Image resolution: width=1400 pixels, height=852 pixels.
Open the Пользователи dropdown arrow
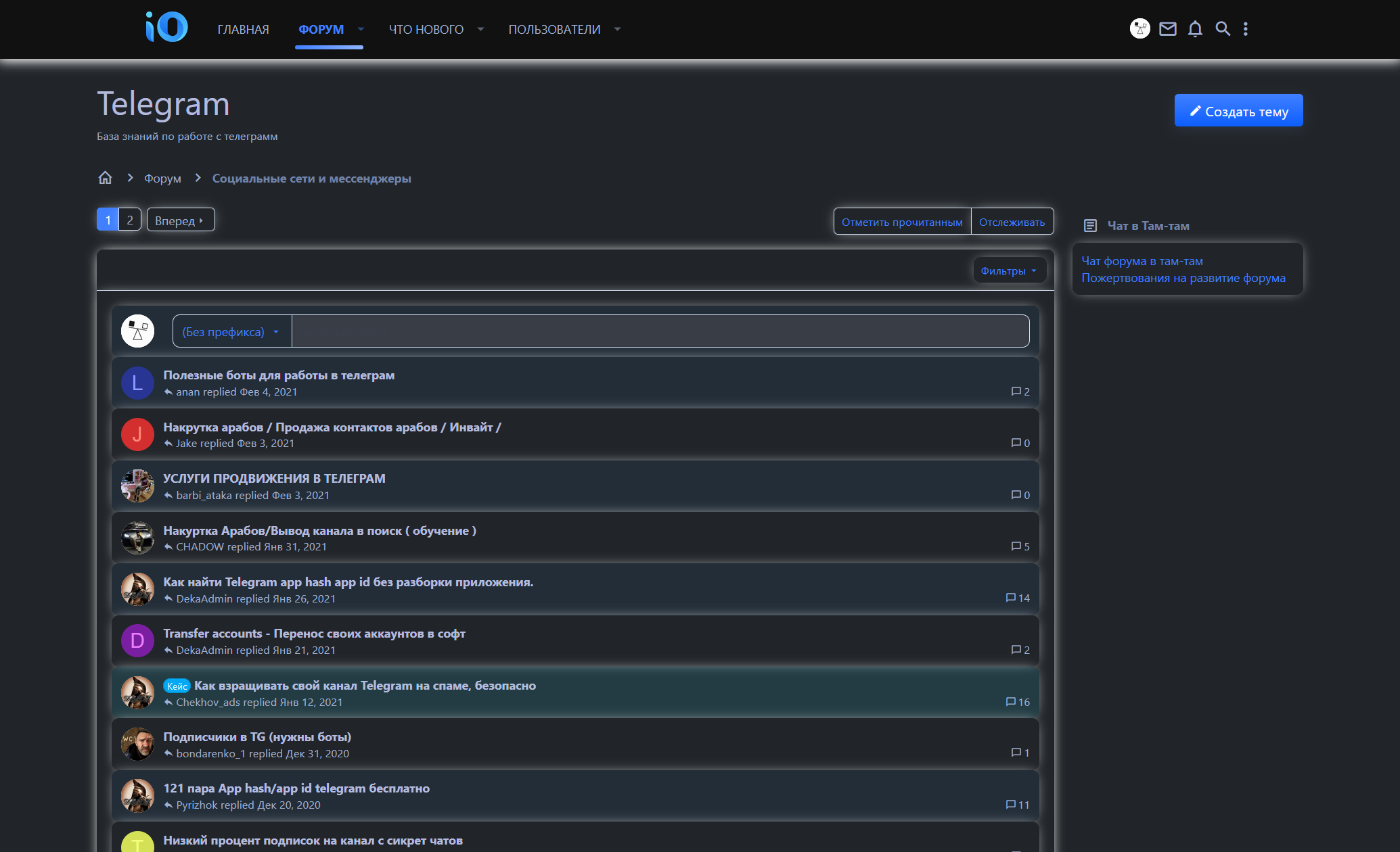[x=617, y=29]
